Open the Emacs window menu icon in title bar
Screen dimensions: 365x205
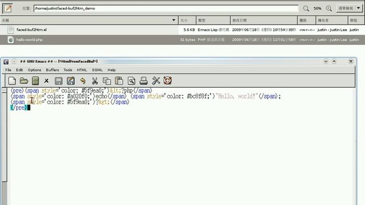pyautogui.click(x=6, y=61)
